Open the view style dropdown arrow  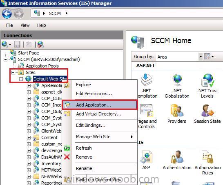tap(212, 57)
